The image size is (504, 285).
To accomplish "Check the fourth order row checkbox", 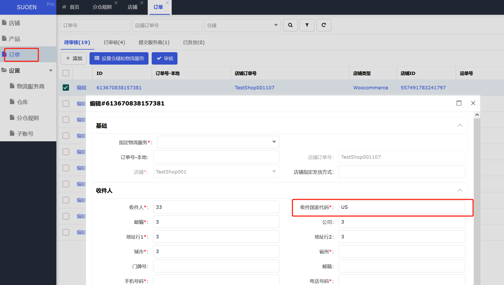I will 66,136.
